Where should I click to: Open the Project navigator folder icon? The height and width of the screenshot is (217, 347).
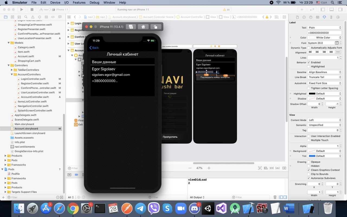coord(6,17)
